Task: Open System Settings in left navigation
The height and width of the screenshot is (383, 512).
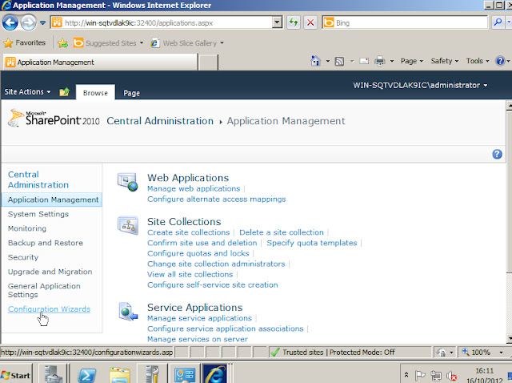Action: click(38, 214)
